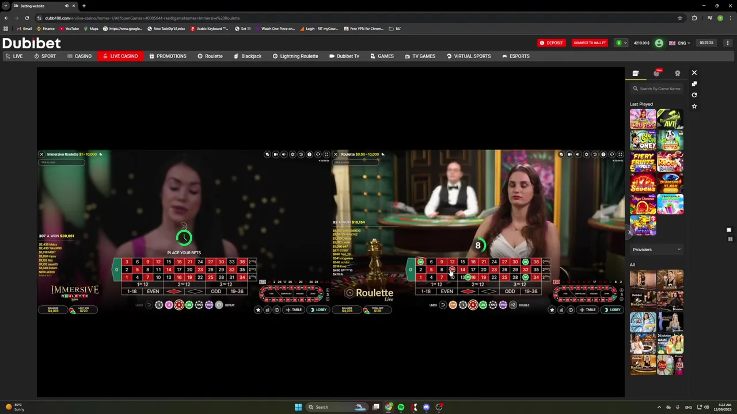Open Lightning Roulette menu item
Image resolution: width=737 pixels, height=414 pixels.
pos(295,56)
